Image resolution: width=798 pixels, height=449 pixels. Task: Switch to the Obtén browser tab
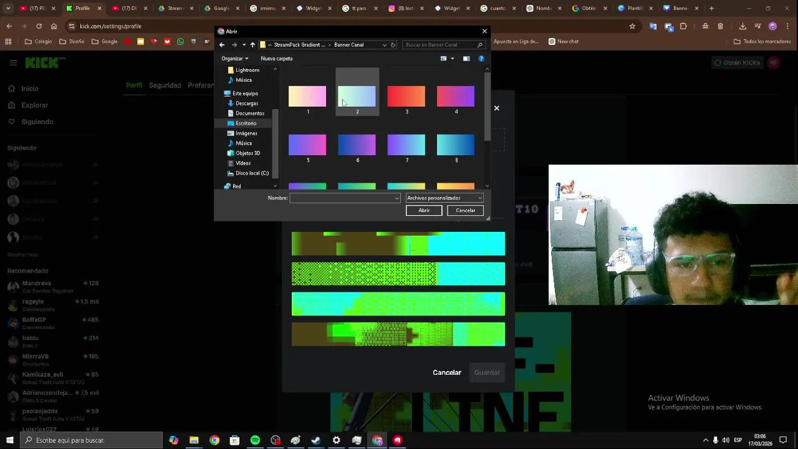(x=589, y=9)
